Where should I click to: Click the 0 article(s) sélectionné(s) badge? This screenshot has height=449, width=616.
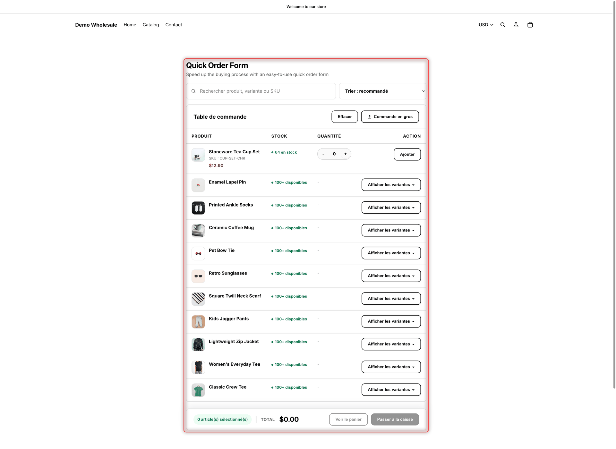pyautogui.click(x=222, y=419)
